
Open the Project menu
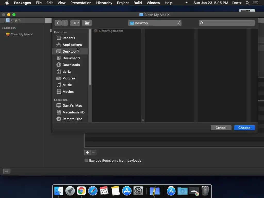(x=123, y=3)
